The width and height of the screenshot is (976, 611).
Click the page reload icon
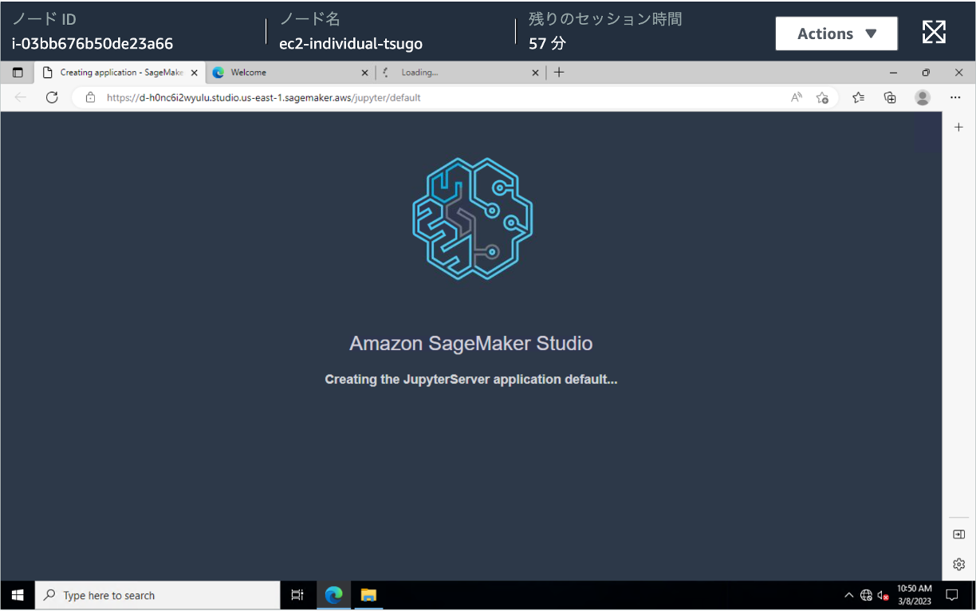(52, 97)
